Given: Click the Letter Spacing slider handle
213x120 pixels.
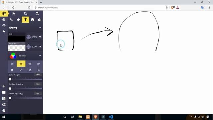Looking at the screenshot, I should [x=10, y=89].
